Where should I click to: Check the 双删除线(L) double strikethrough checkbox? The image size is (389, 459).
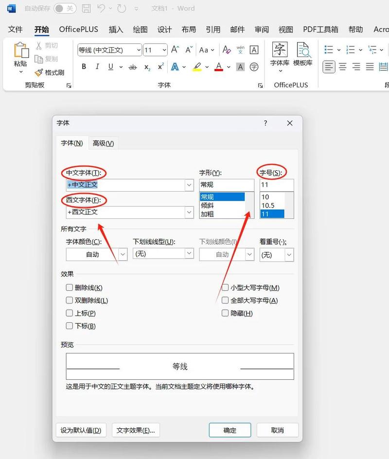pos(70,300)
